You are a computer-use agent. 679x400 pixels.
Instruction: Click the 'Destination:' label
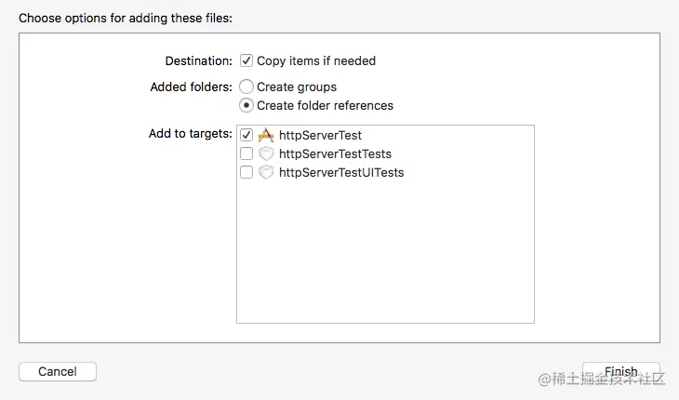click(198, 60)
